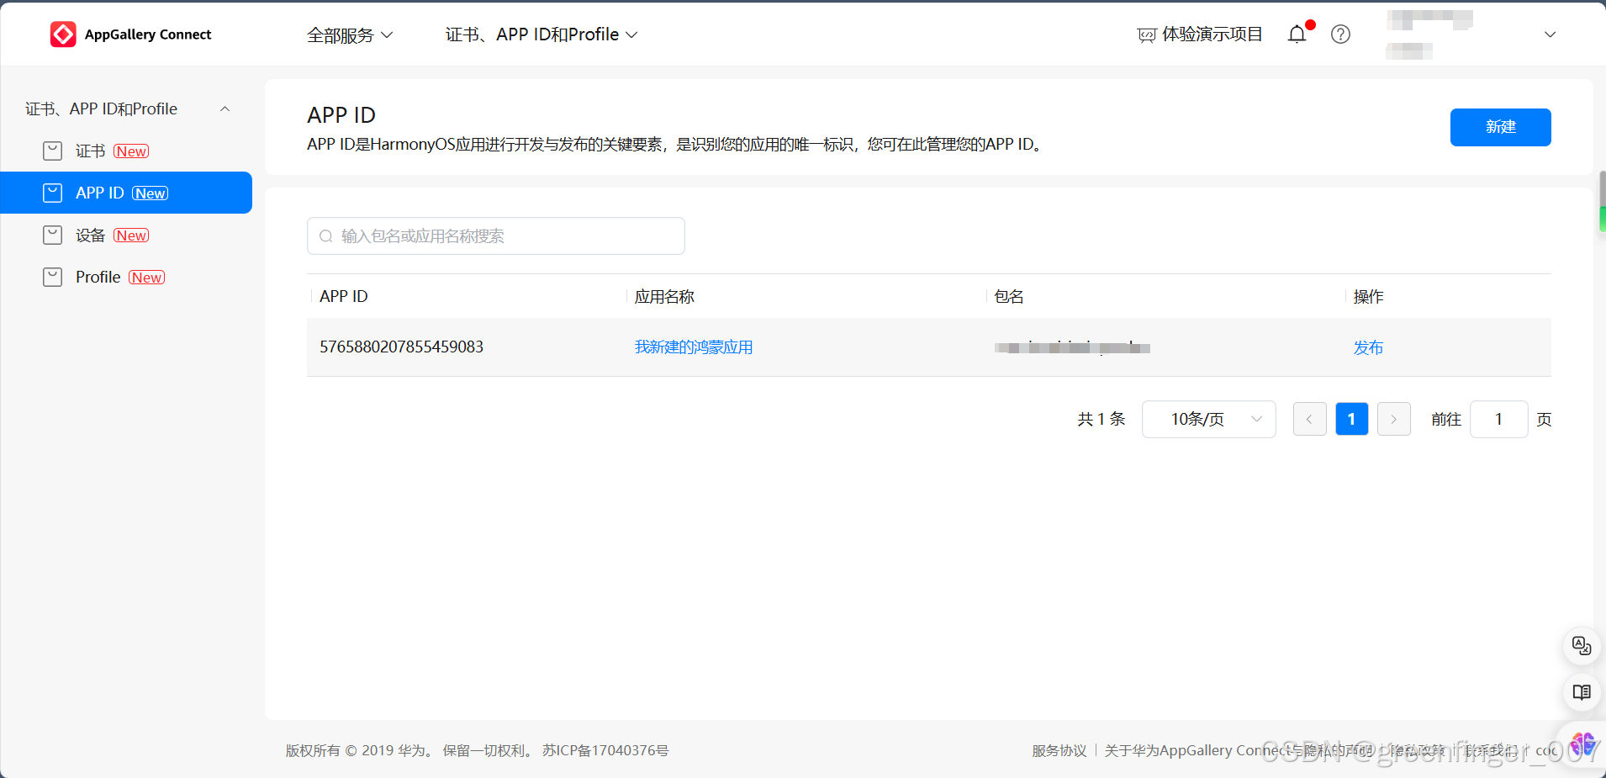Click the page scrollbar thumb
The width and height of the screenshot is (1606, 778).
coord(1602,201)
